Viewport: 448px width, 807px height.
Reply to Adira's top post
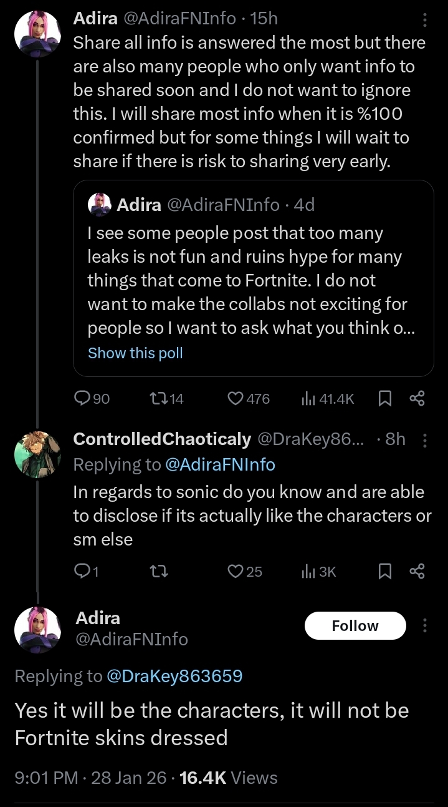82,398
